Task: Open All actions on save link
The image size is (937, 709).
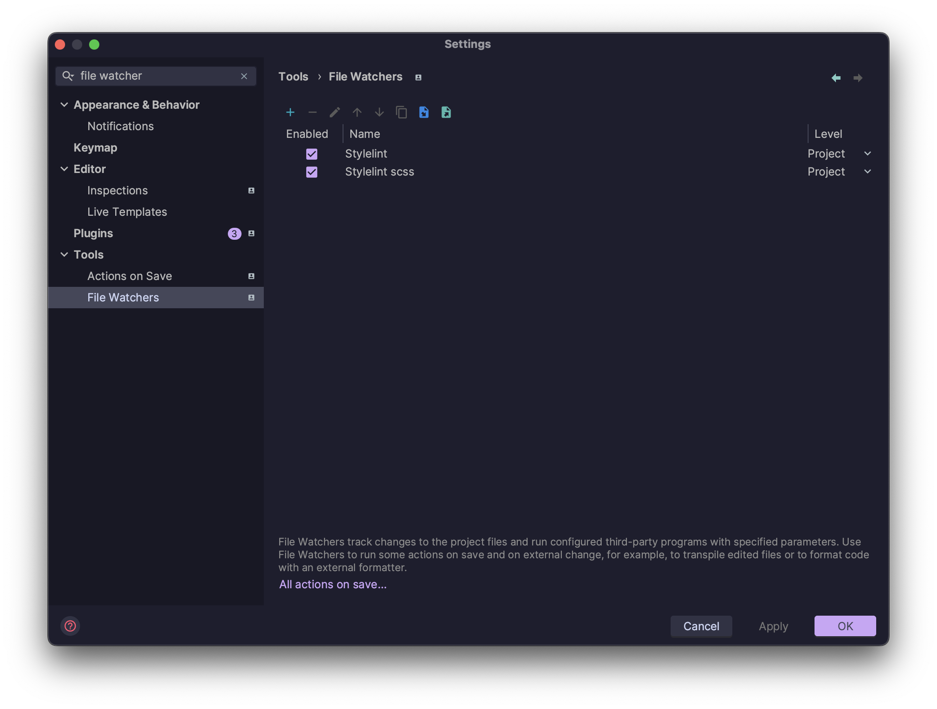Action: 332,584
